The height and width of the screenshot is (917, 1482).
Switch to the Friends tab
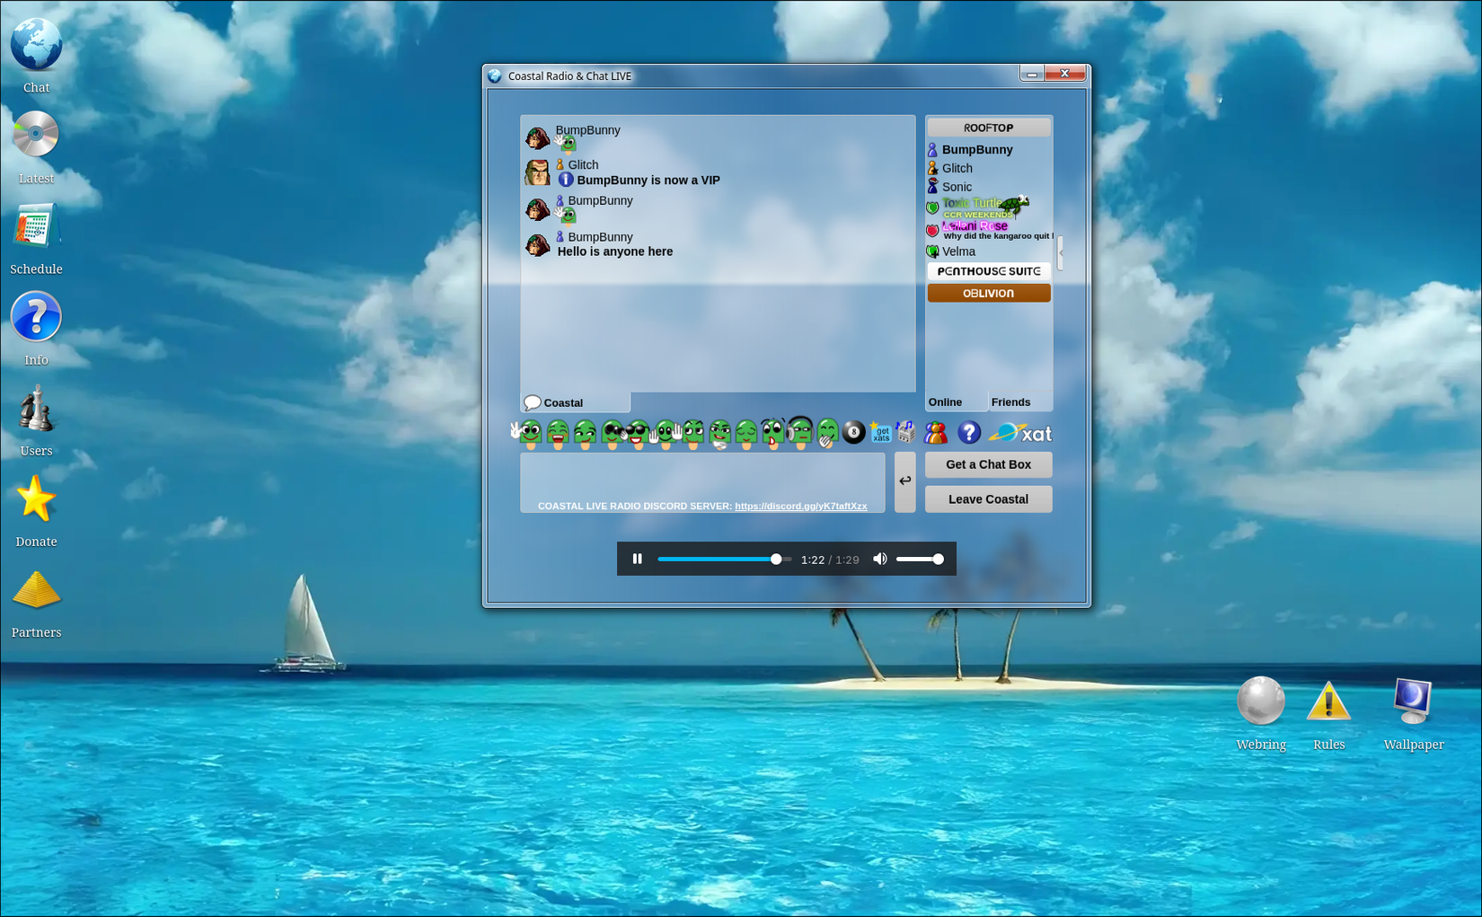click(x=1020, y=402)
